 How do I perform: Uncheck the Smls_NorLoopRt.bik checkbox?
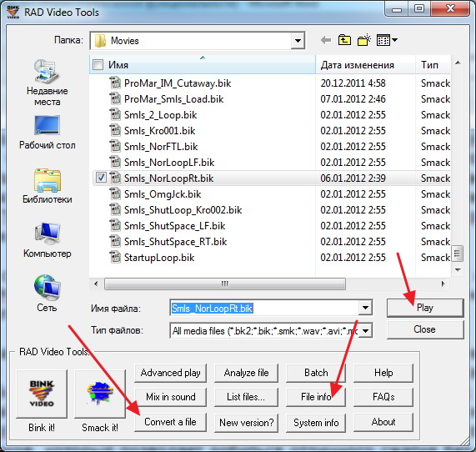(x=101, y=178)
